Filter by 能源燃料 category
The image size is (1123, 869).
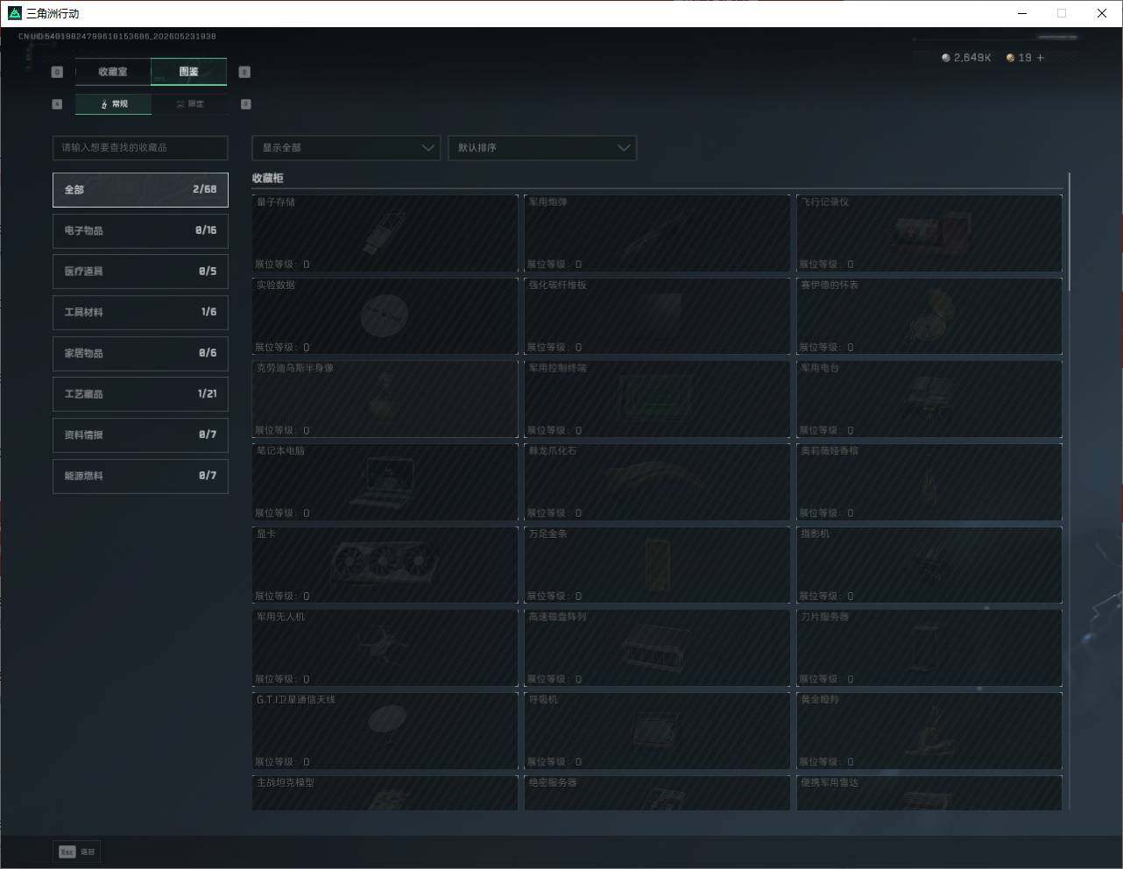click(x=140, y=476)
